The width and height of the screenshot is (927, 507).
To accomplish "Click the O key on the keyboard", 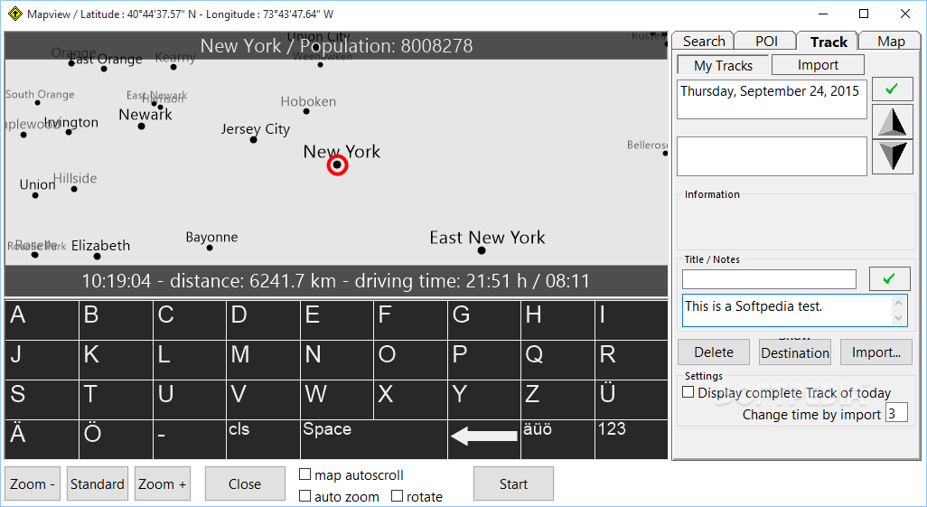I will [410, 360].
